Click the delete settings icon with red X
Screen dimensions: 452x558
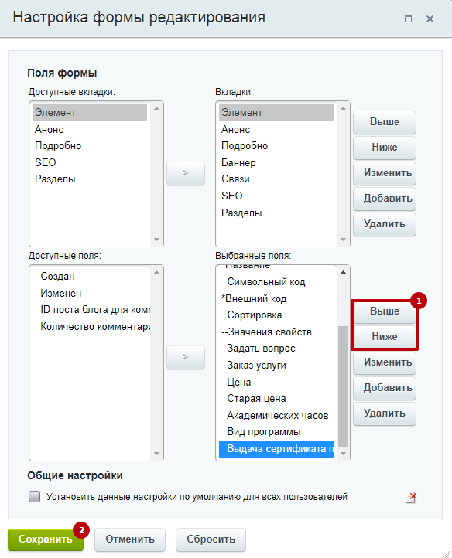[x=411, y=497]
